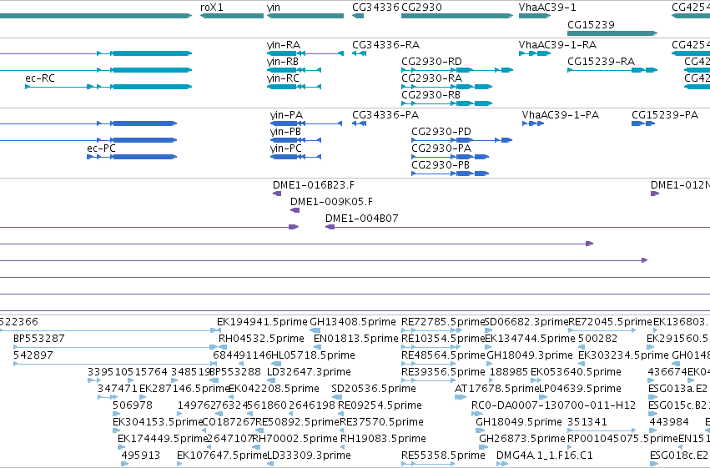Select the VhaAC39-1 gene arrow
This screenshot has height=468, width=710.
point(535,16)
